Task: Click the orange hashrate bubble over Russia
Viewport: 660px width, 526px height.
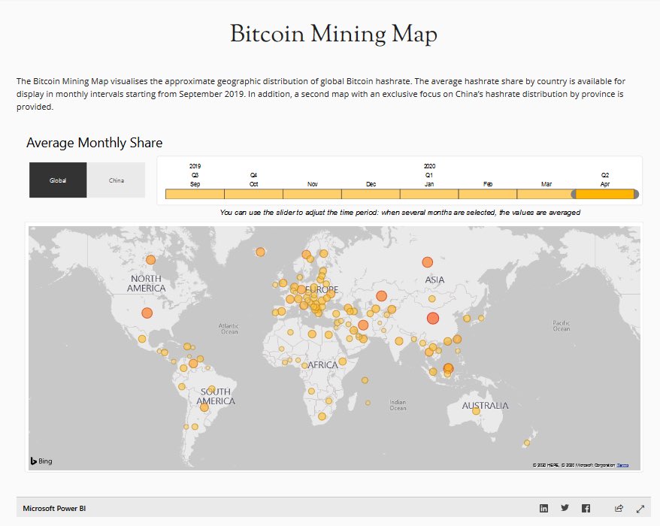Action: (427, 262)
